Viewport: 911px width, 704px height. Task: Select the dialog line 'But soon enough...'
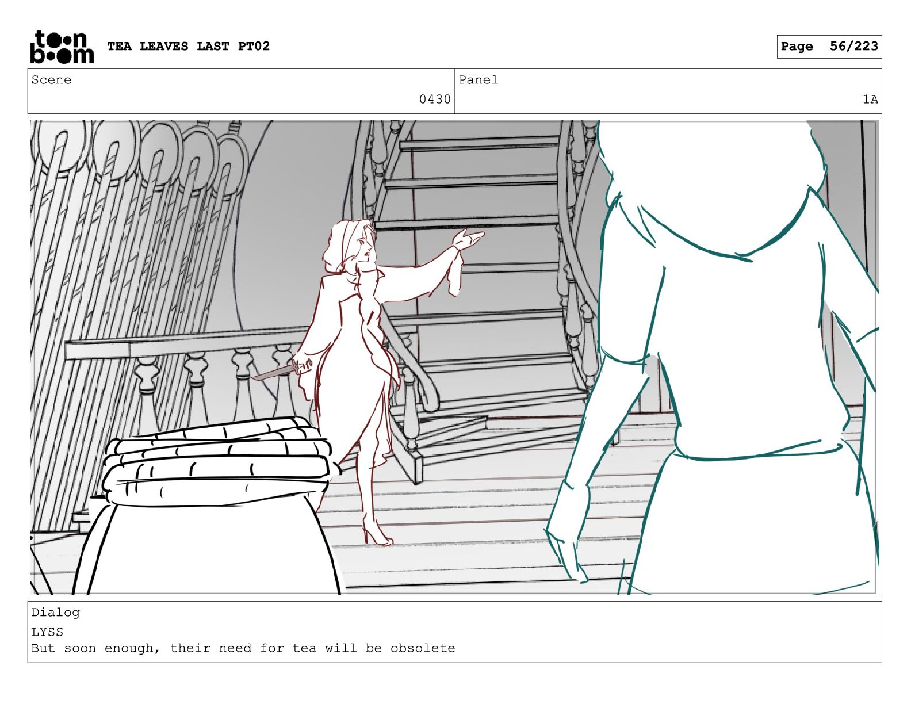coord(243,648)
